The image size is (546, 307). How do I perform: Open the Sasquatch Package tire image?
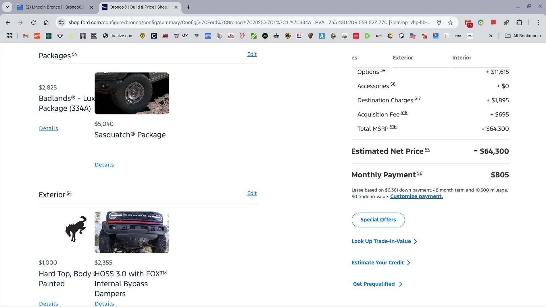click(132, 93)
